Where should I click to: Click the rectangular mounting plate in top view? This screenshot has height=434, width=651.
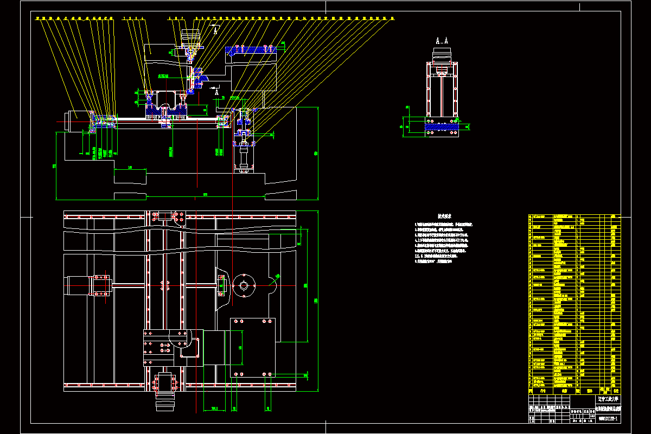(x=253, y=347)
